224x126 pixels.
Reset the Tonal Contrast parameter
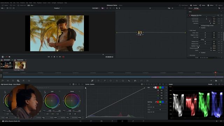pos(222,19)
